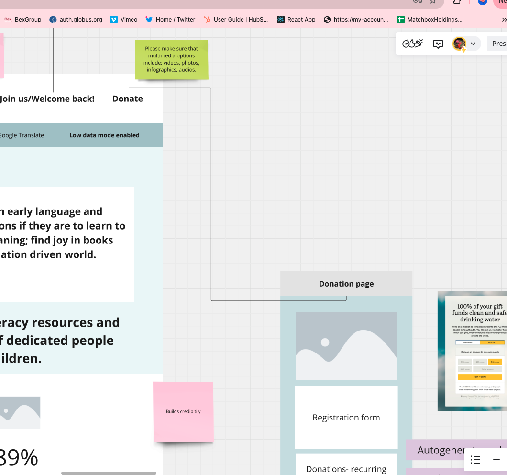
Task: Open the frames list icon
Action: pos(475,460)
